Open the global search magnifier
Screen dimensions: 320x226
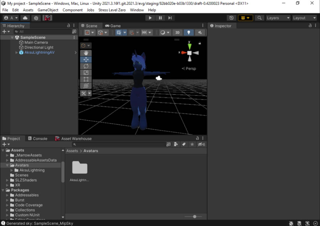point(259,18)
